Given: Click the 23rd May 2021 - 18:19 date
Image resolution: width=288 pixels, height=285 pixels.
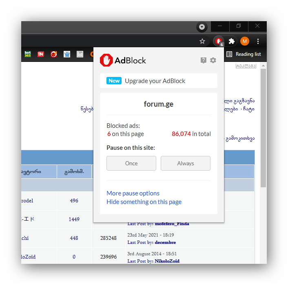Looking at the screenshot, I should tap(151, 235).
